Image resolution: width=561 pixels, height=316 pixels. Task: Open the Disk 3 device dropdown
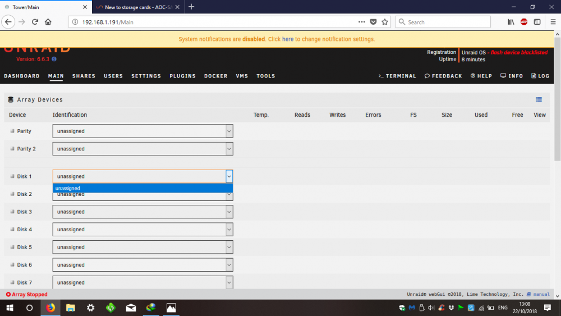(x=142, y=212)
